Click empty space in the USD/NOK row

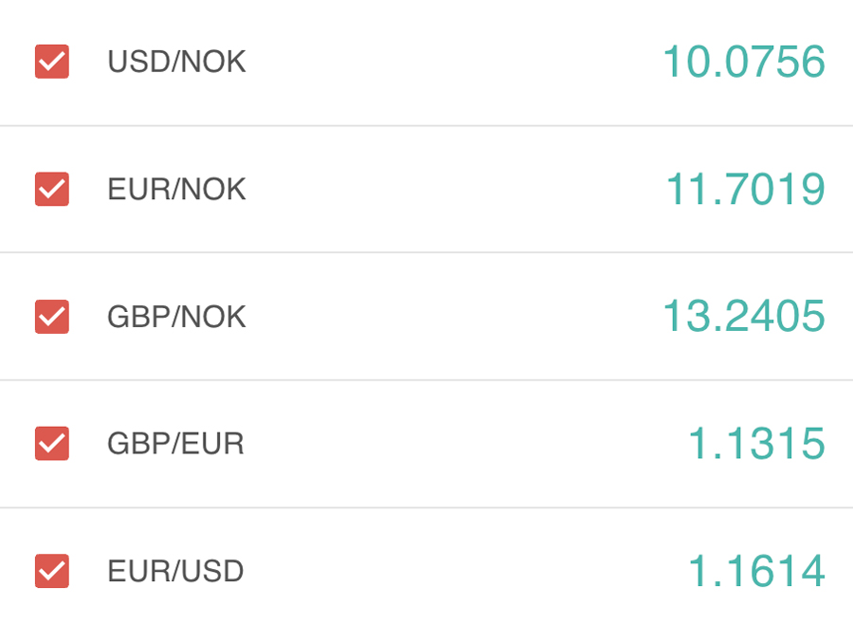point(445,62)
